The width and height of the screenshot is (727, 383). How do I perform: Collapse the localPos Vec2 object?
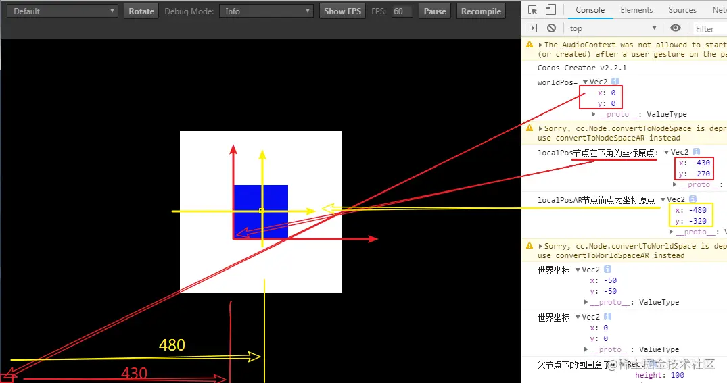click(x=666, y=153)
